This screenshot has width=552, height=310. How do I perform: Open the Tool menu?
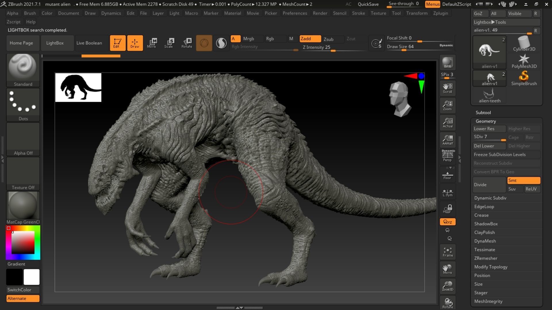(x=396, y=13)
